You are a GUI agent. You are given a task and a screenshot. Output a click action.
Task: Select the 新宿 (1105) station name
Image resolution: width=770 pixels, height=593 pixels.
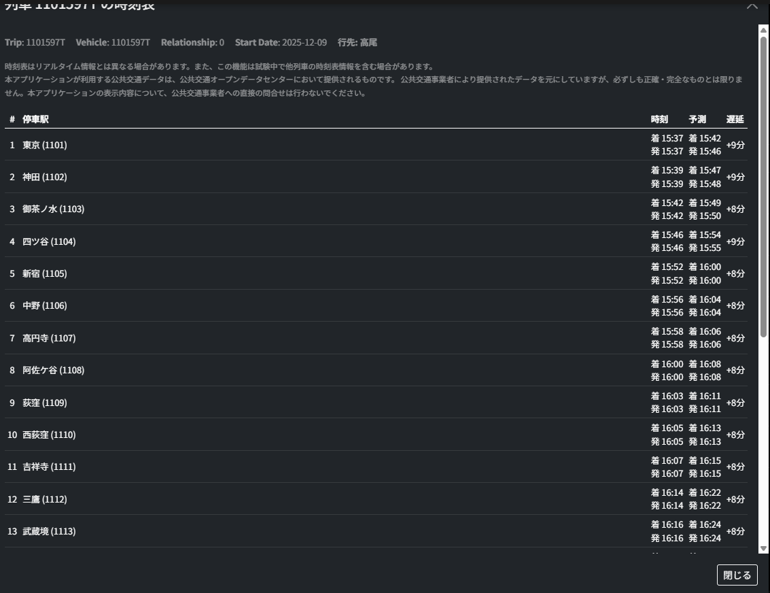45,273
